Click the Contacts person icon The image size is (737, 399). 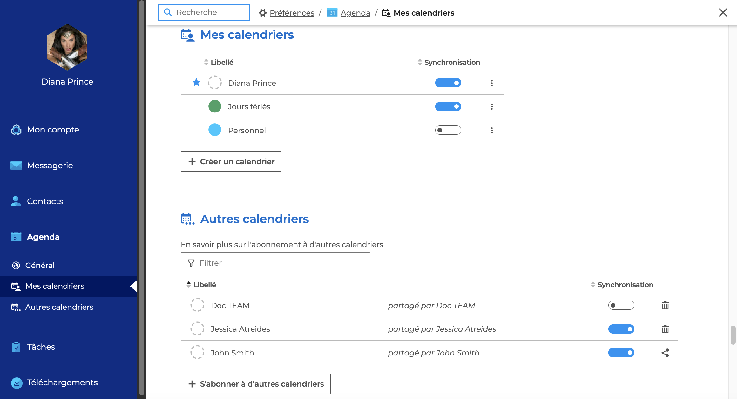pyautogui.click(x=16, y=201)
